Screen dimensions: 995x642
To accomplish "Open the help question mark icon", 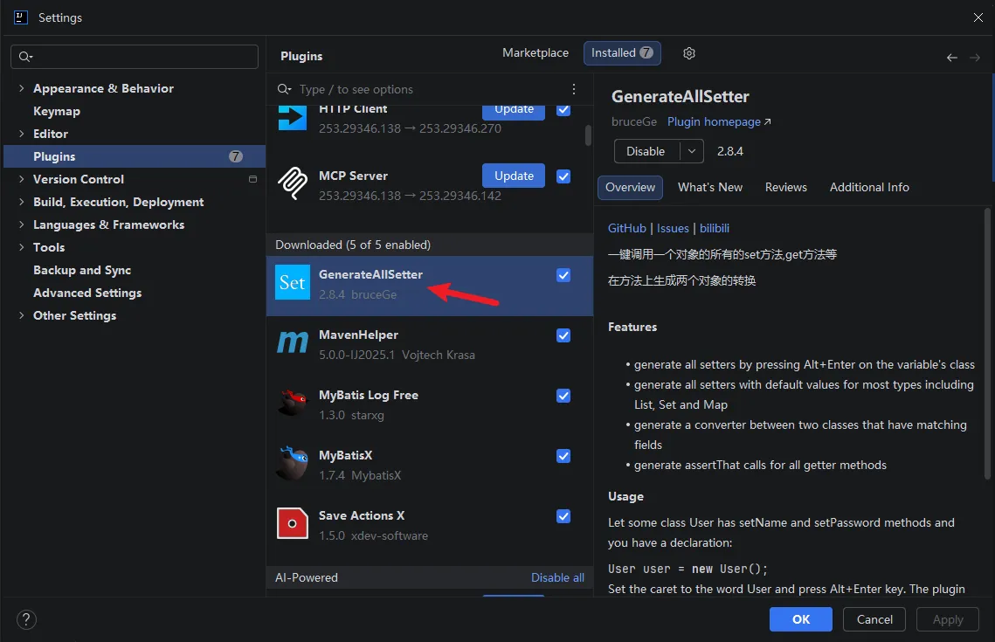I will coord(26,619).
